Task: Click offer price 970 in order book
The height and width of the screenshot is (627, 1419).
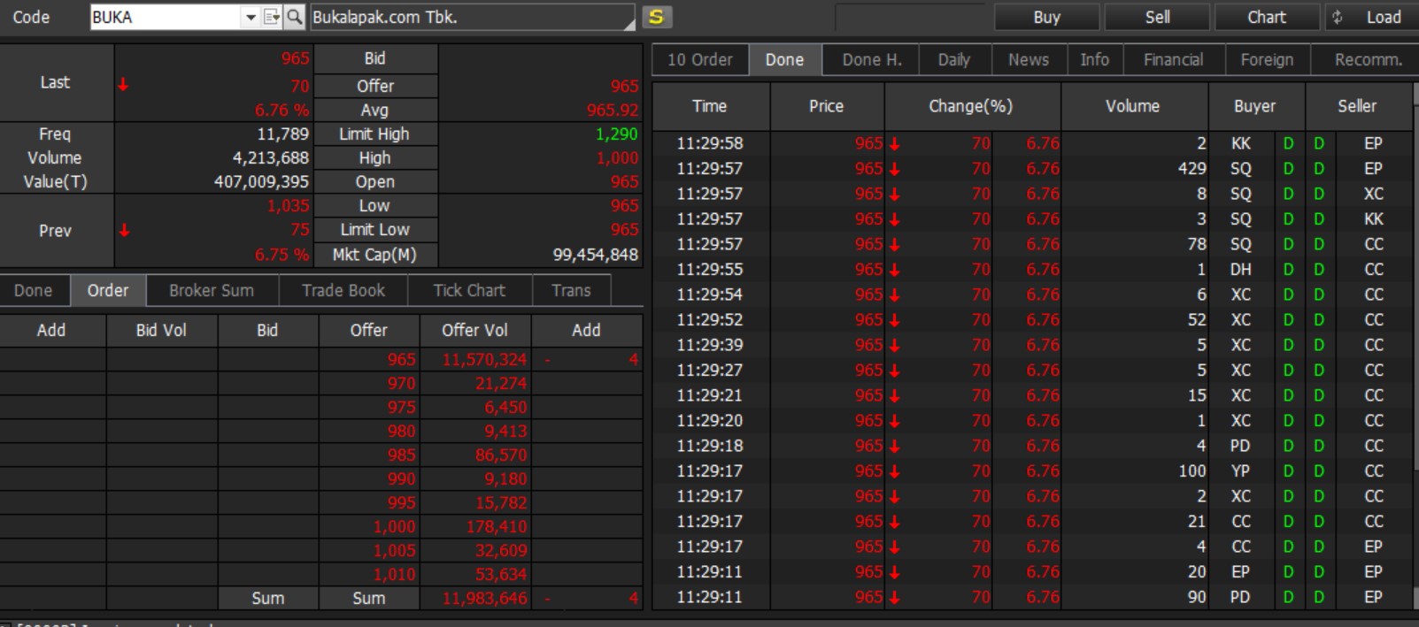Action: [x=401, y=383]
